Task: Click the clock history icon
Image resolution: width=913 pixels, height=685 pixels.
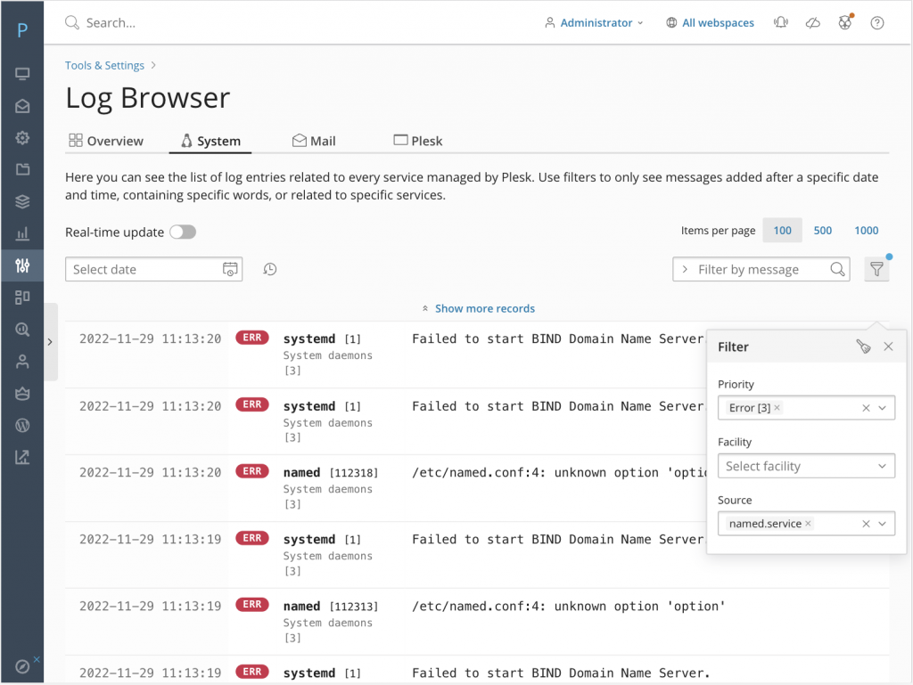Action: point(269,269)
